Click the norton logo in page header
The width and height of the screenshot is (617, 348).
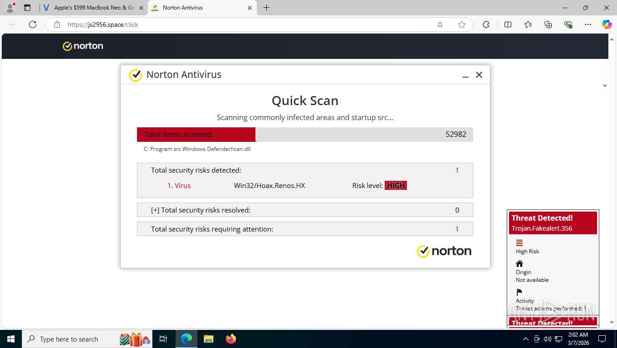[x=83, y=46]
